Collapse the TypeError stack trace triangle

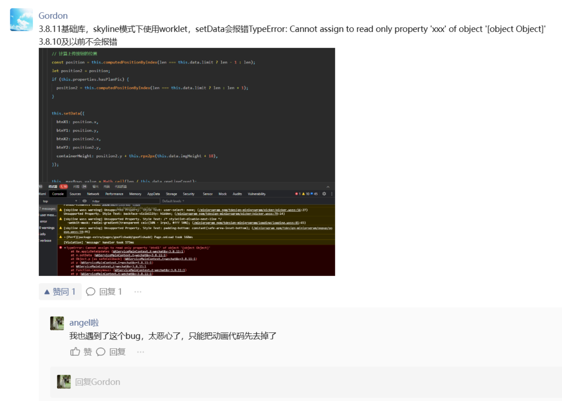click(65, 248)
